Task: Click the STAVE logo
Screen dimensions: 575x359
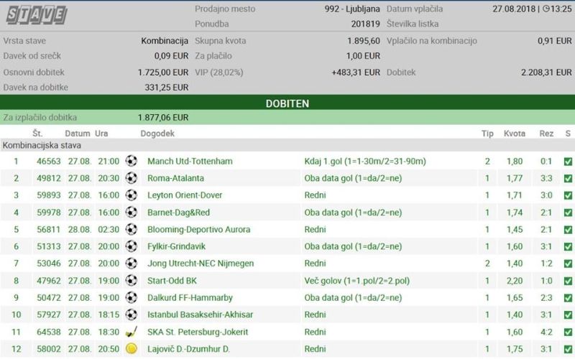Action: click(37, 15)
